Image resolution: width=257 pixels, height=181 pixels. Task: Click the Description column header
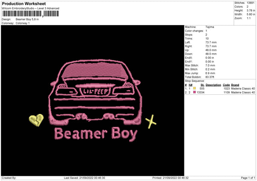(213, 85)
